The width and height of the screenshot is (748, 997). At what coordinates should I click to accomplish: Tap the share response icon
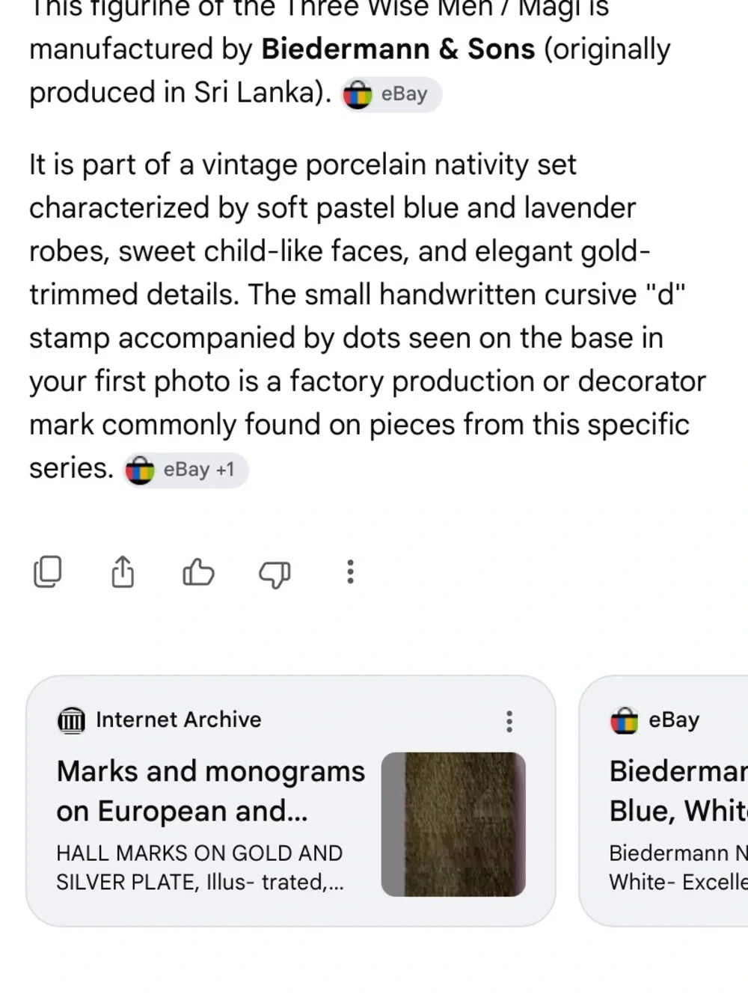tap(123, 572)
